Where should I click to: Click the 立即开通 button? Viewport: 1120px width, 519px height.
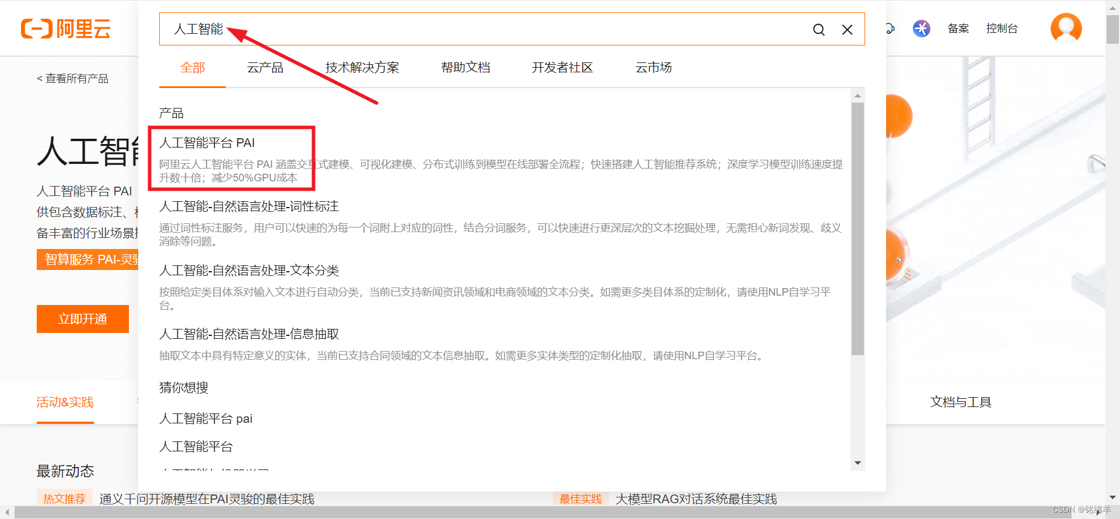[x=83, y=319]
